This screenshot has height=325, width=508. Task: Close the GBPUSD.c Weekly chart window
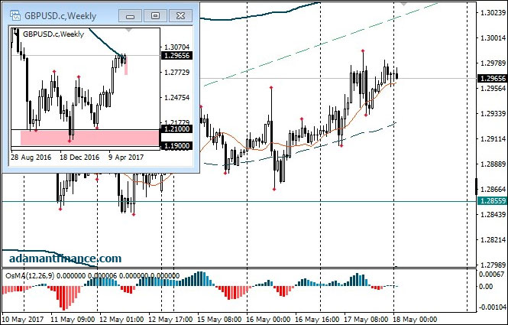[180, 15]
